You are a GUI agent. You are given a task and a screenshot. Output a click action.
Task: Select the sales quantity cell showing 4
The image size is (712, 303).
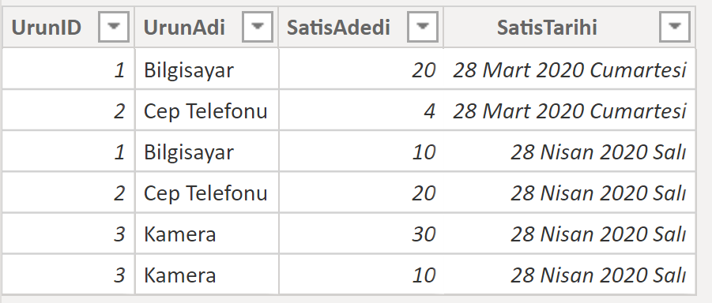361,110
